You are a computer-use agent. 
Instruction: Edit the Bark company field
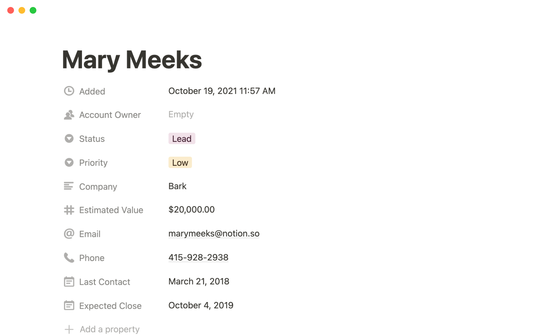click(x=177, y=186)
